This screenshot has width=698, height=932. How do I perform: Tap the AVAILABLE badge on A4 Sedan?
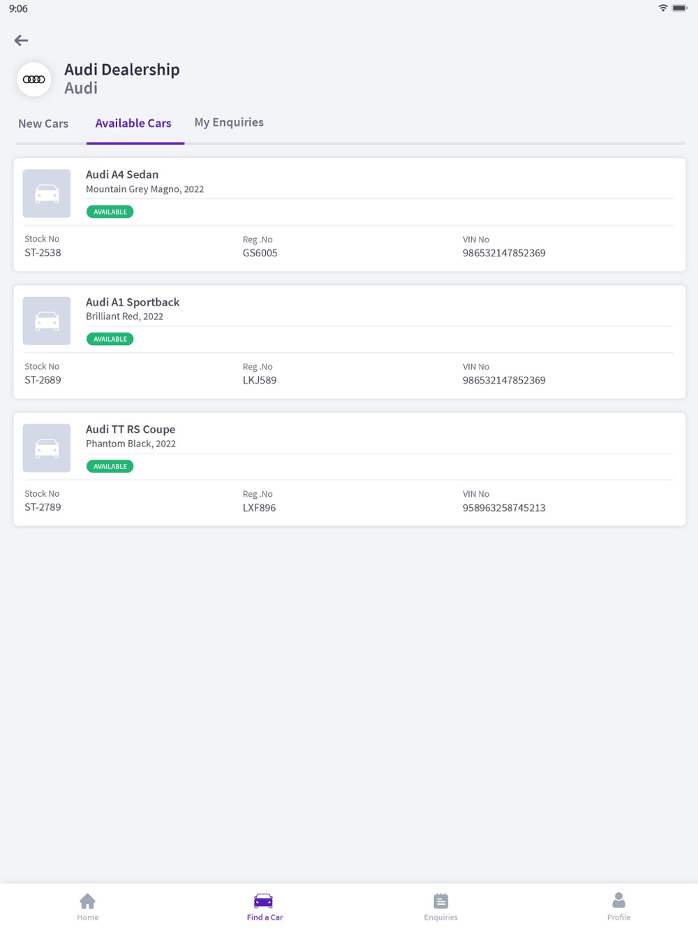110,212
